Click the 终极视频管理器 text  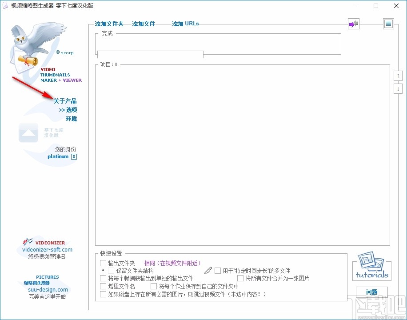click(47, 256)
